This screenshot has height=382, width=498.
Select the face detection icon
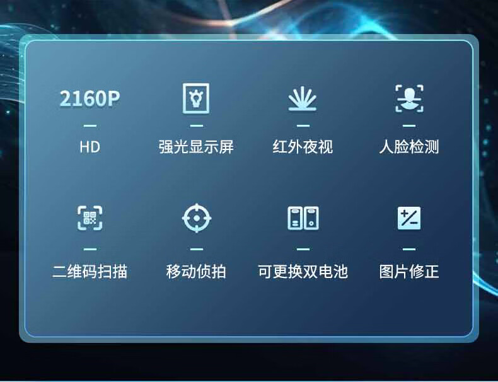pos(409,98)
